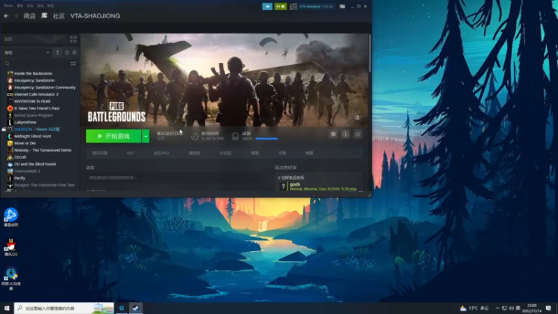Select Kerbal Space Program in library
The image size is (558, 314).
point(33,115)
